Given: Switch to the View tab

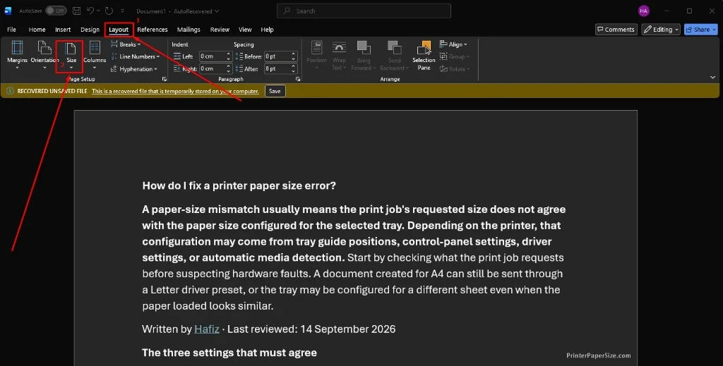Looking at the screenshot, I should 245,30.
